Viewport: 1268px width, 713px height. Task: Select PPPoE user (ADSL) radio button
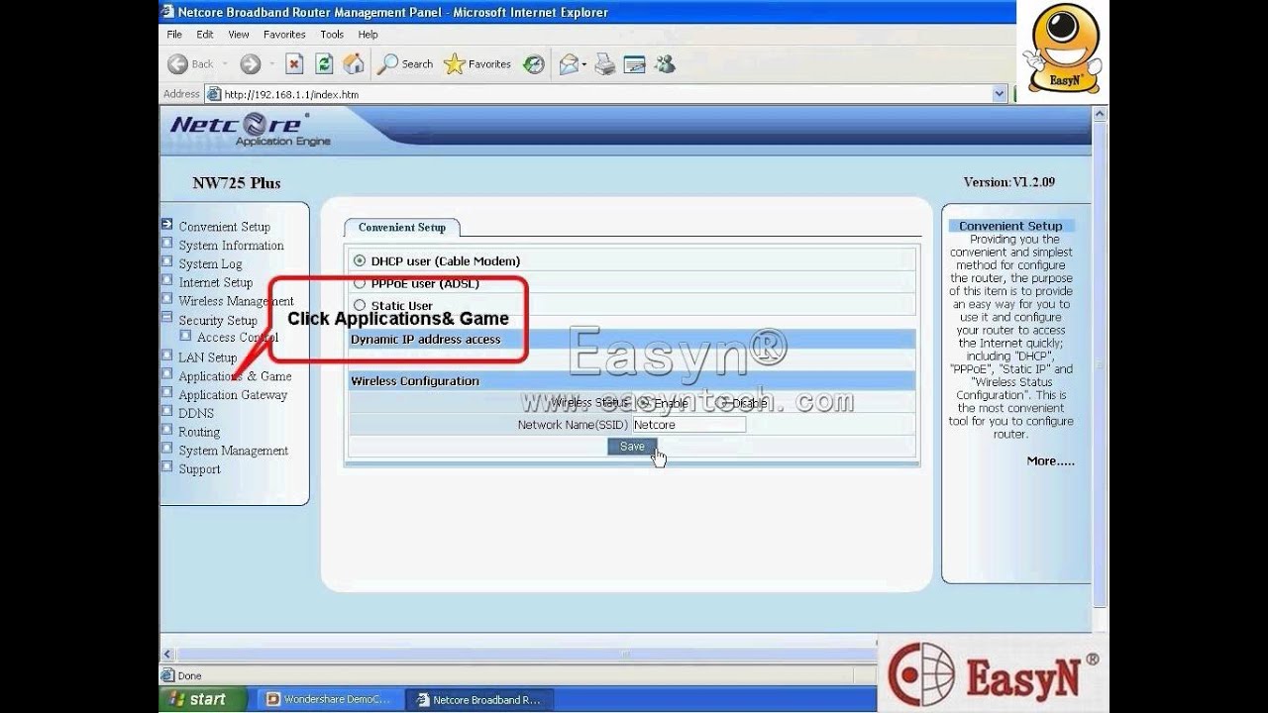[360, 283]
